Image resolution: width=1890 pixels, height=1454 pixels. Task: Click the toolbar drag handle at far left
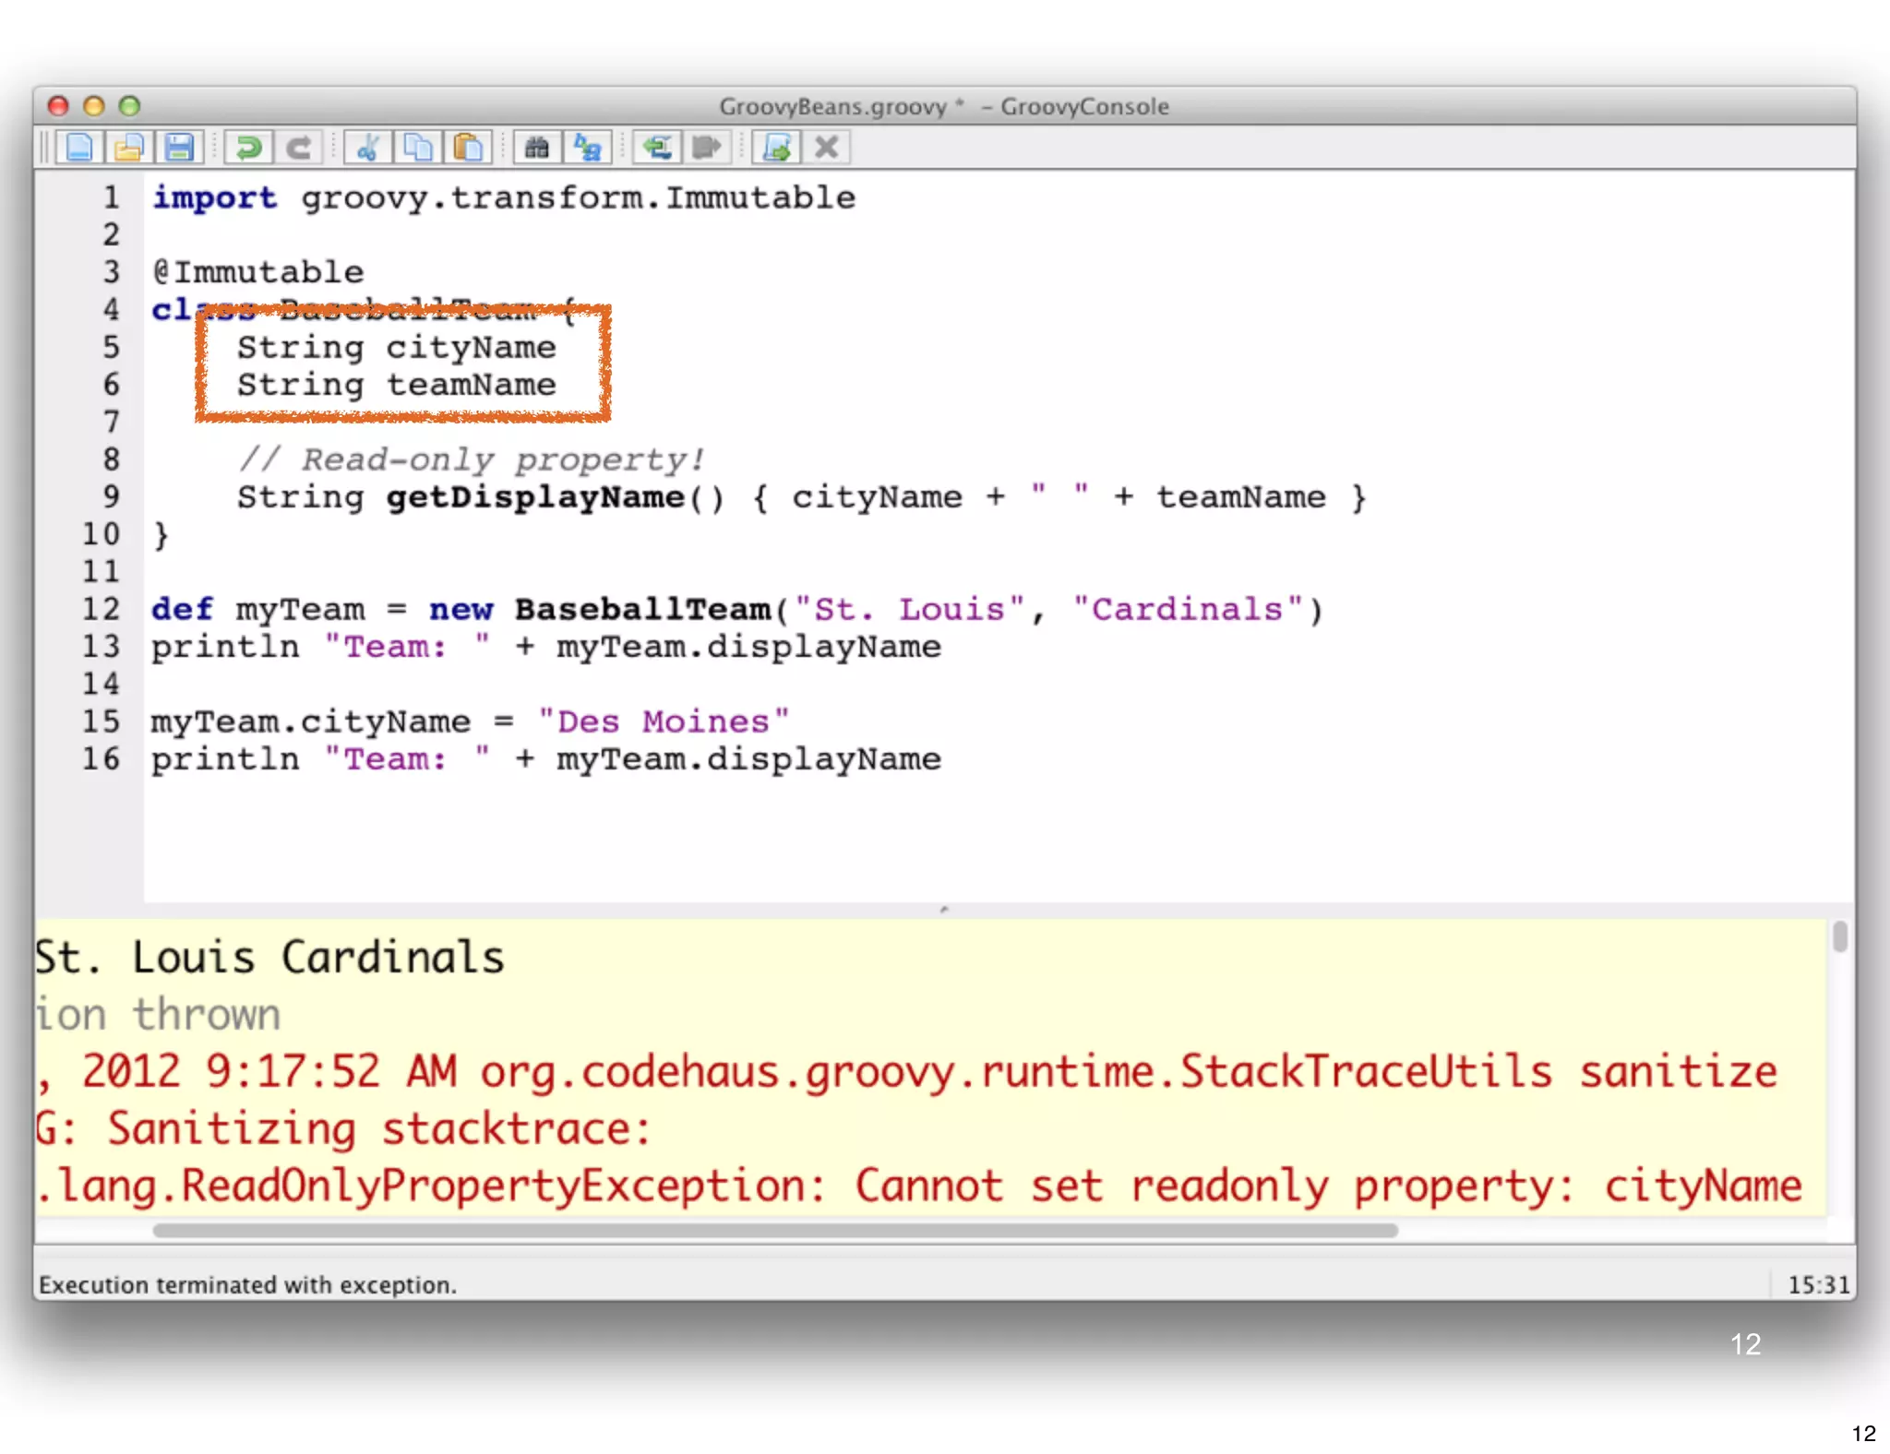tap(43, 148)
